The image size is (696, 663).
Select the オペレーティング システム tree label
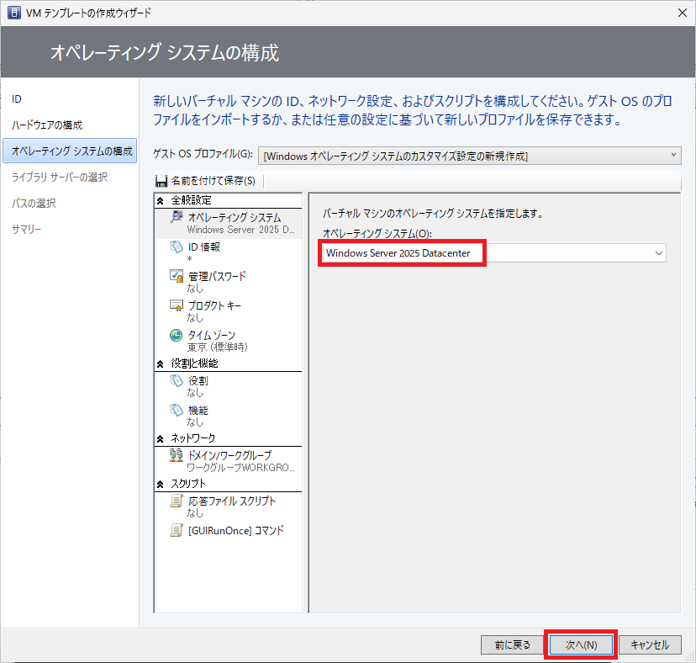tap(235, 217)
